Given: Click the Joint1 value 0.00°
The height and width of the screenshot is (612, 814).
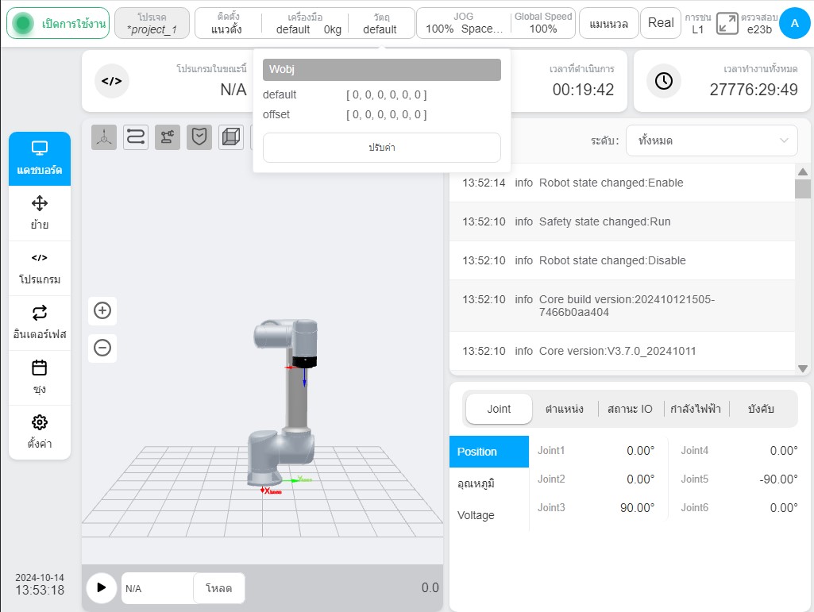Looking at the screenshot, I should click(640, 451).
